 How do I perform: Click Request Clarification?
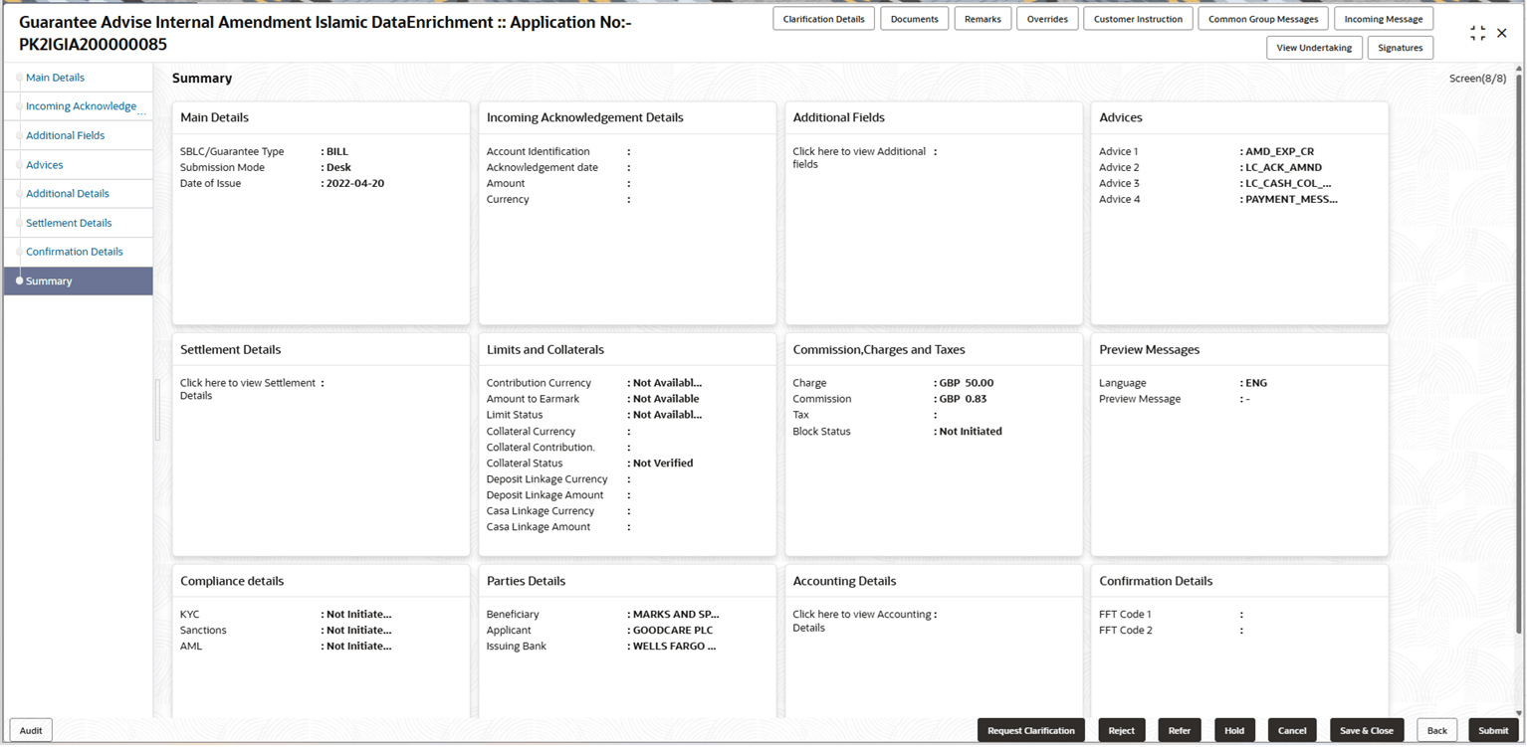pos(1031,731)
